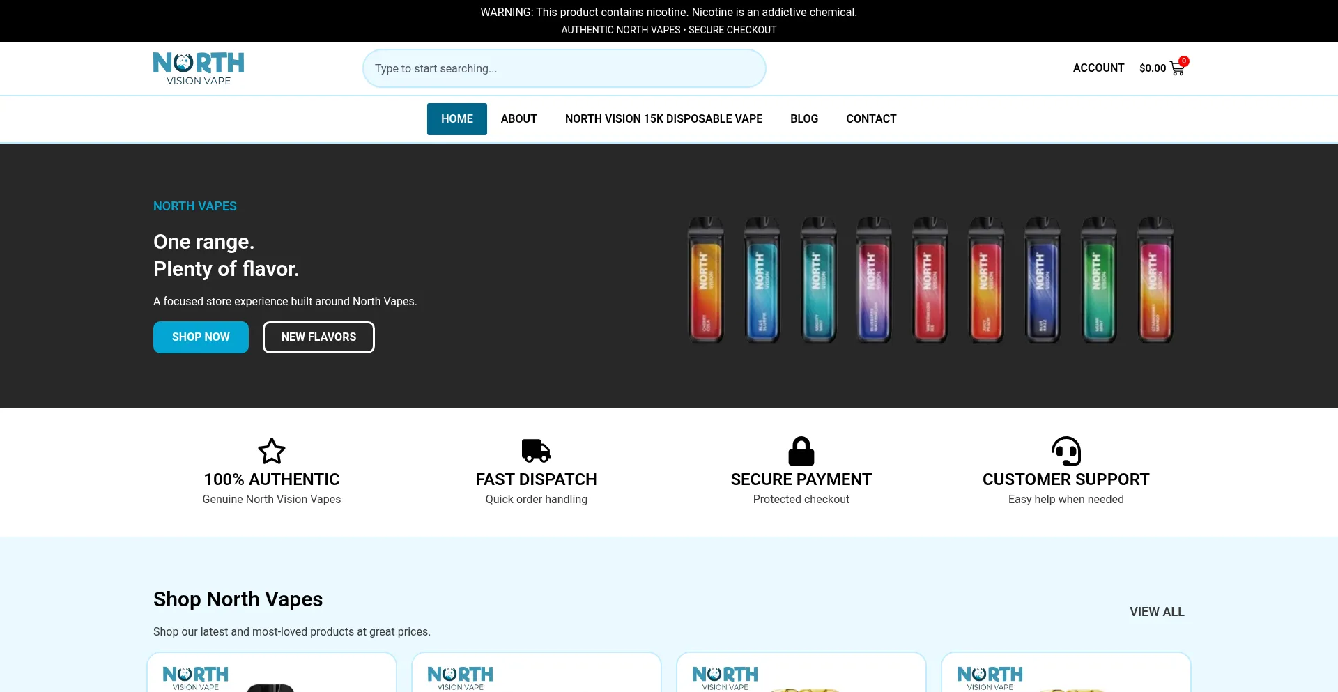
Task: Click the star icon above 100% Authentic
Action: coord(272,451)
